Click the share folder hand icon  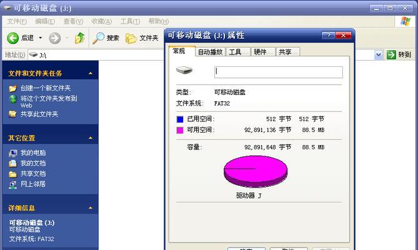(12, 114)
